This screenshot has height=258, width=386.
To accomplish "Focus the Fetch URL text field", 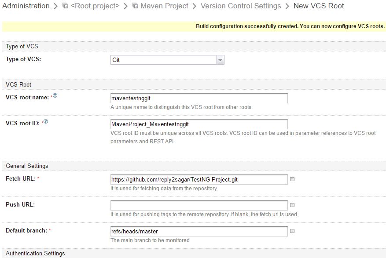I will [199, 180].
